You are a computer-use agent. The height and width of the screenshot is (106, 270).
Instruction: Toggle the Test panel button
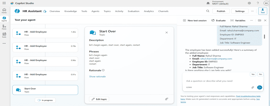pyautogui.click(x=262, y=11)
